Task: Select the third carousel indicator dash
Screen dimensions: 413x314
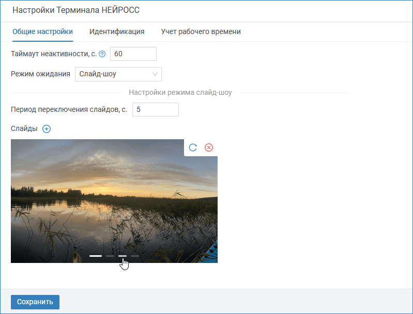Action: coord(123,256)
